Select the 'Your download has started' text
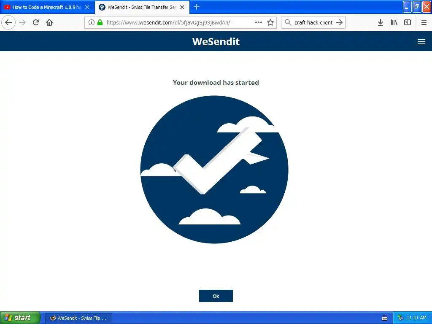 coord(216,82)
